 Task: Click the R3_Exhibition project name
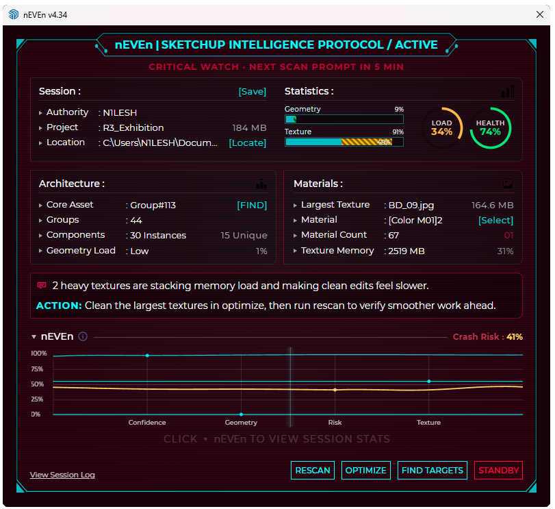coord(133,128)
